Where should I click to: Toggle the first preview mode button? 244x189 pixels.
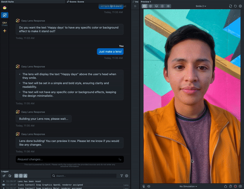[144, 6]
